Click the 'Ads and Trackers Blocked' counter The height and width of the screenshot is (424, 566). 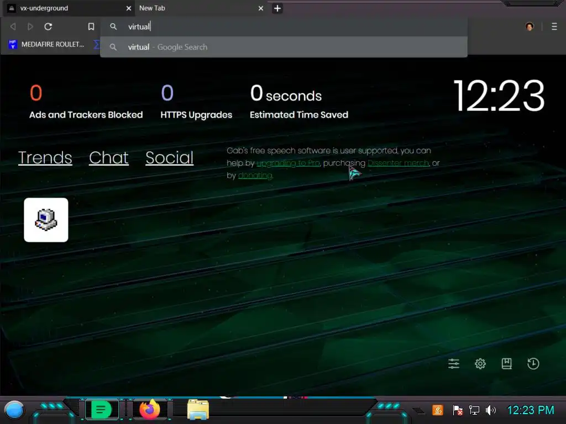pos(86,102)
